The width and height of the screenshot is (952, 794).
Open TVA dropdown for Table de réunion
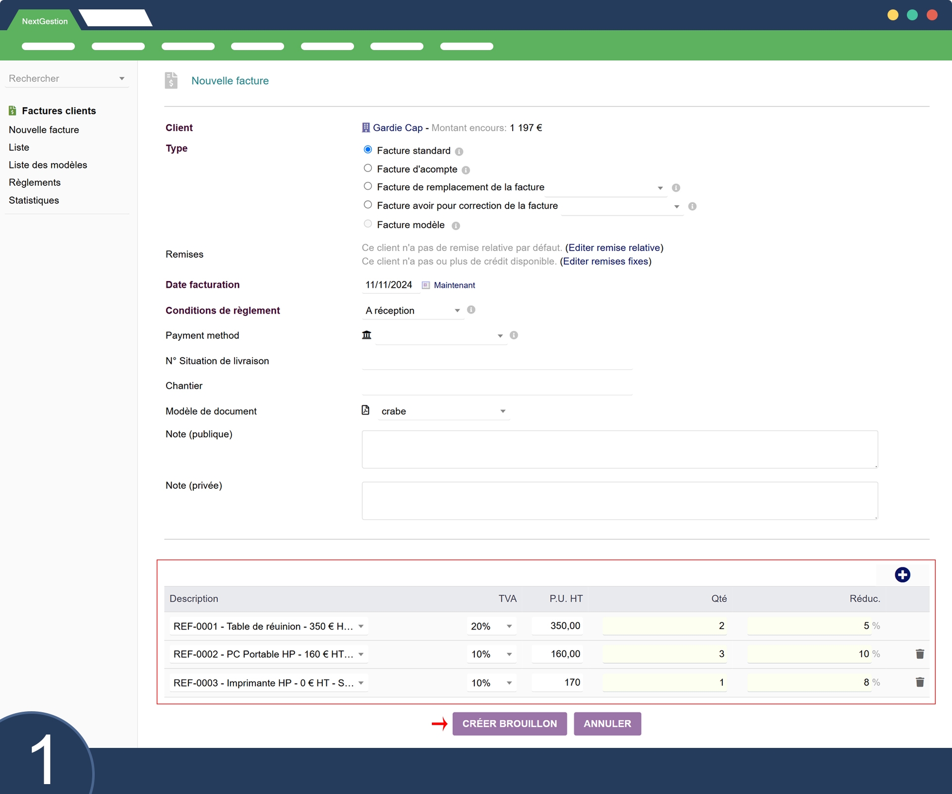click(491, 626)
